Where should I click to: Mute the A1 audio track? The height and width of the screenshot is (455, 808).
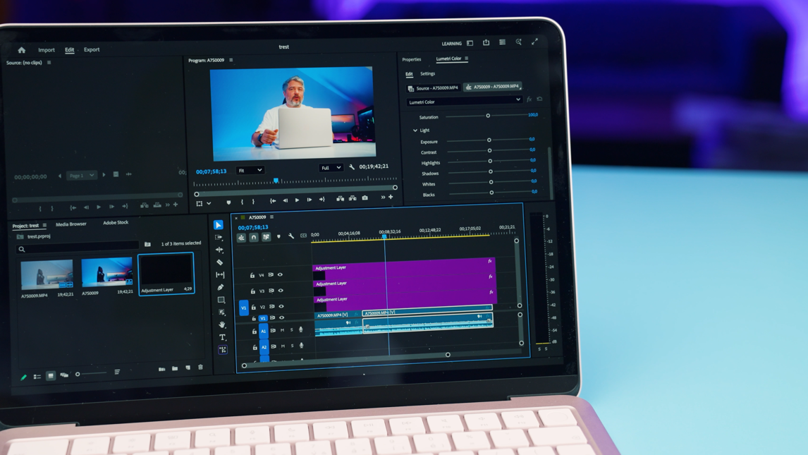tap(283, 330)
